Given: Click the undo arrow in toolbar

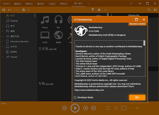Looking at the screenshot, I should pyautogui.click(x=10, y=10).
